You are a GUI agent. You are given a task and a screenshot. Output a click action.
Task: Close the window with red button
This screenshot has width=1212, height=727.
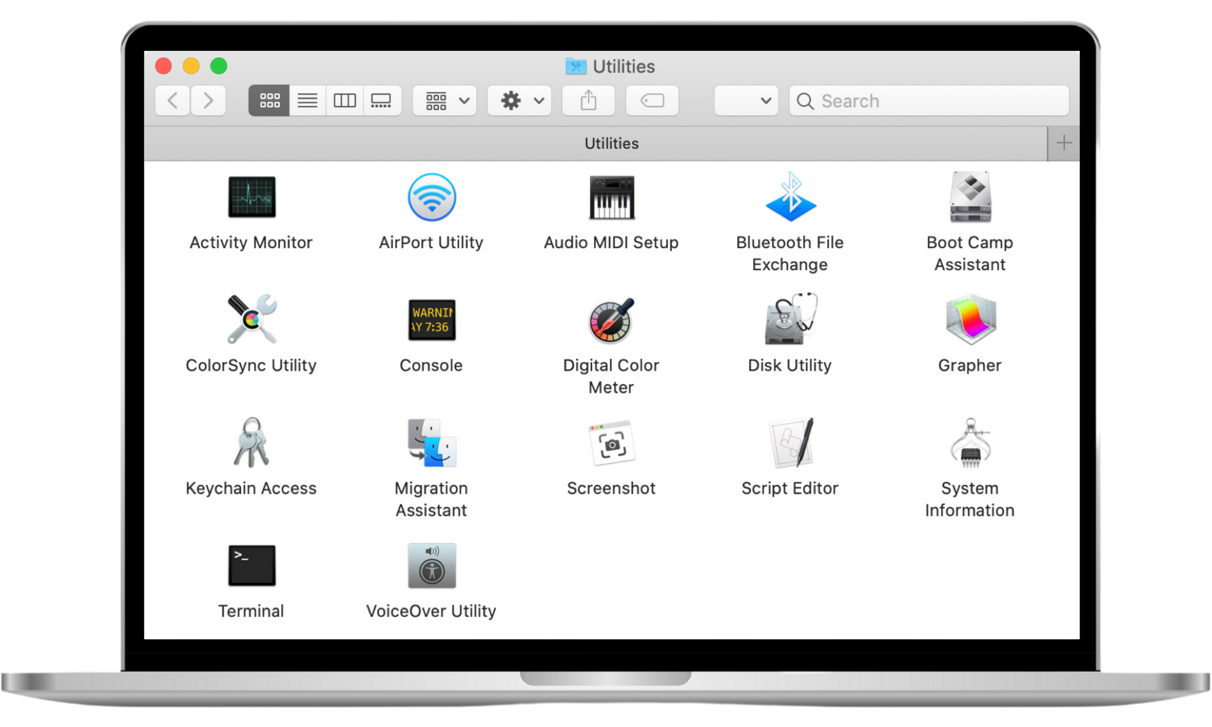pos(163,65)
